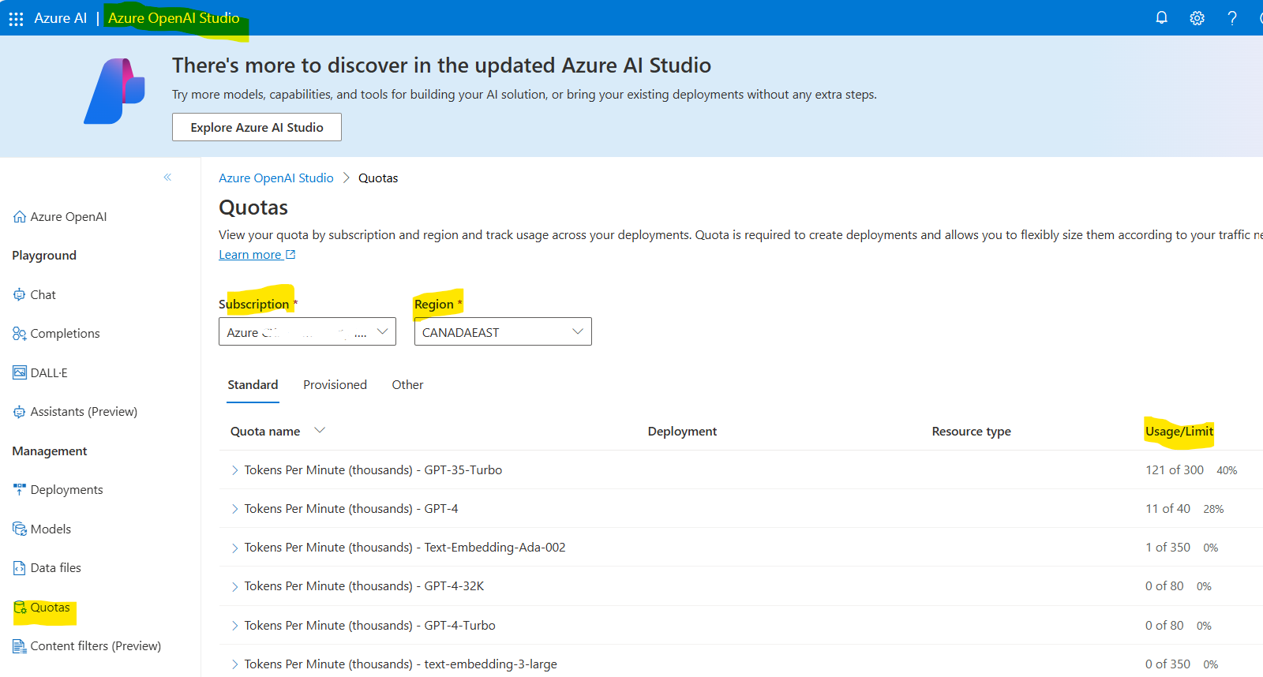Expand the GPT-4-32K quota row
This screenshot has width=1263, height=677.
(x=234, y=586)
